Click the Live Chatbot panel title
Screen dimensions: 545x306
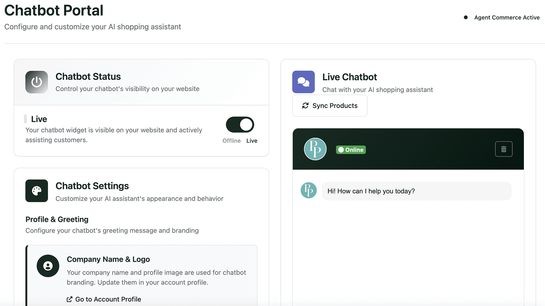click(x=349, y=77)
